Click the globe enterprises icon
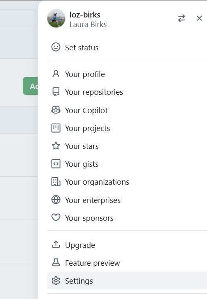The width and height of the screenshot is (207, 299). pos(56,200)
